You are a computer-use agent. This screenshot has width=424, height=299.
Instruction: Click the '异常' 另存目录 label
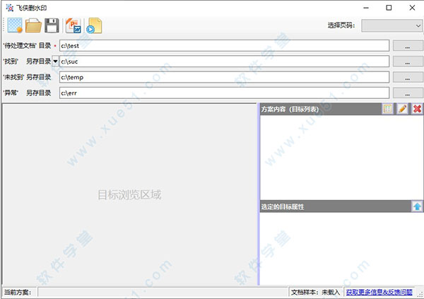[27, 93]
